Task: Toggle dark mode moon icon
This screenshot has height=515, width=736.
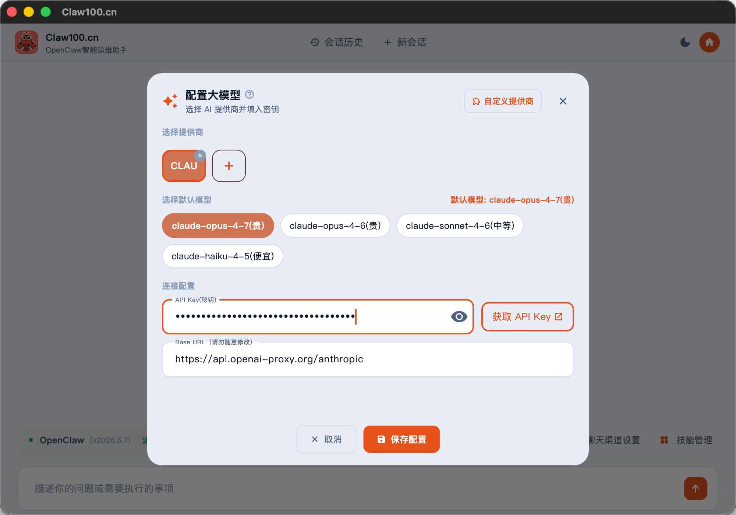Action: pyautogui.click(x=685, y=42)
